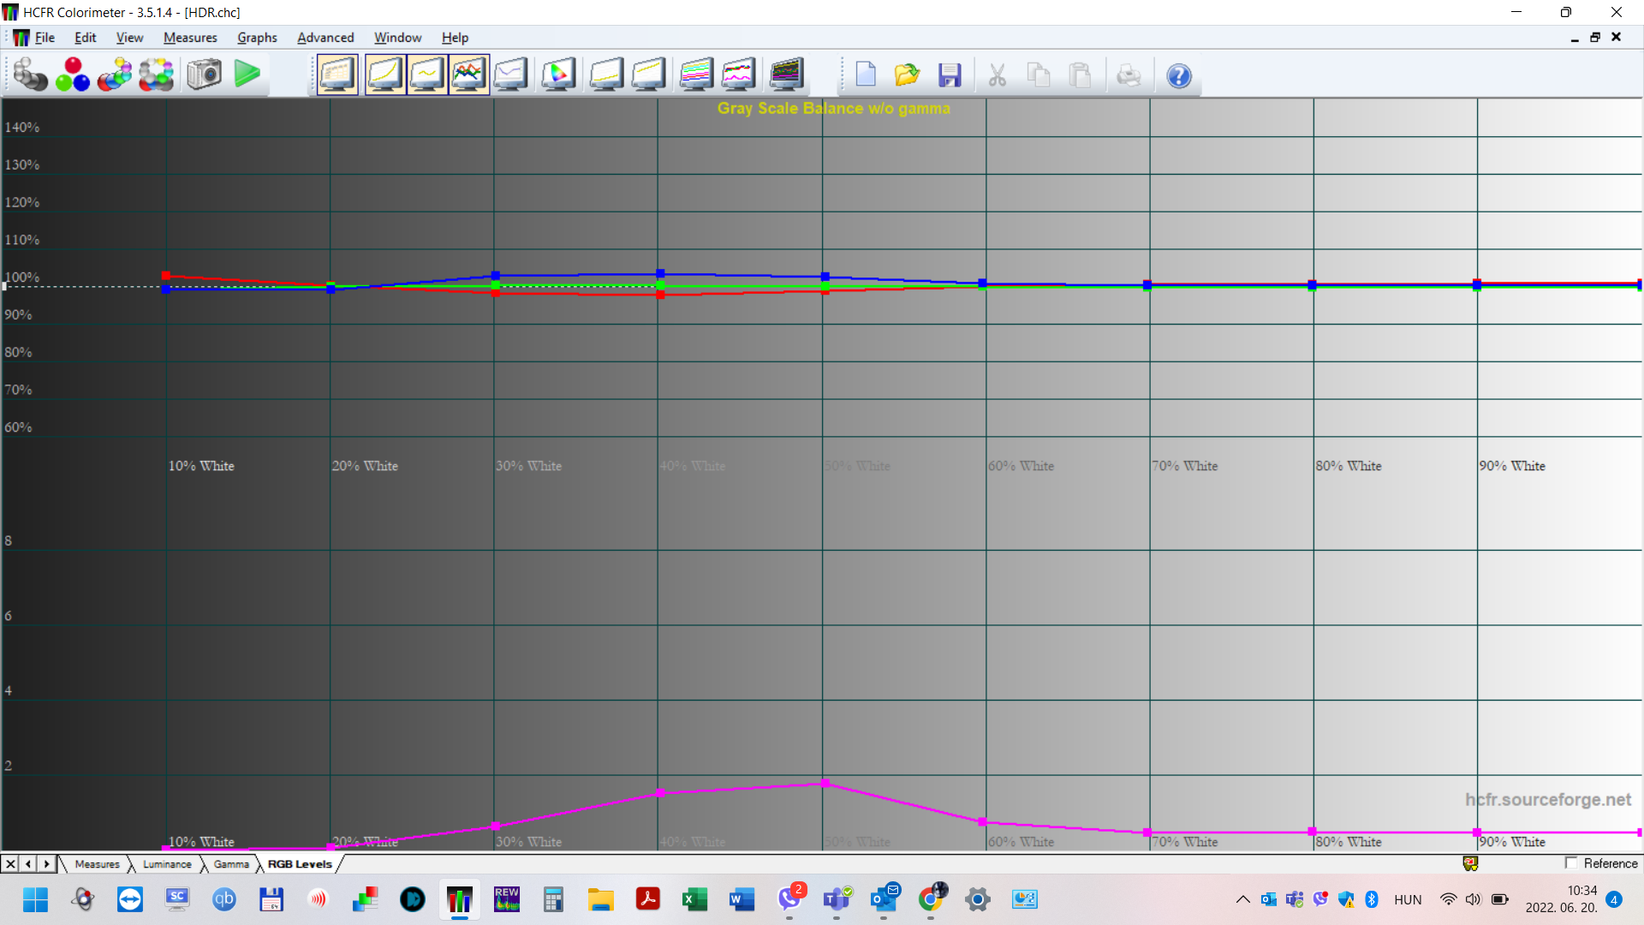This screenshot has height=925, width=1644.
Task: Toggle the measures table view button
Action: tap(337, 75)
